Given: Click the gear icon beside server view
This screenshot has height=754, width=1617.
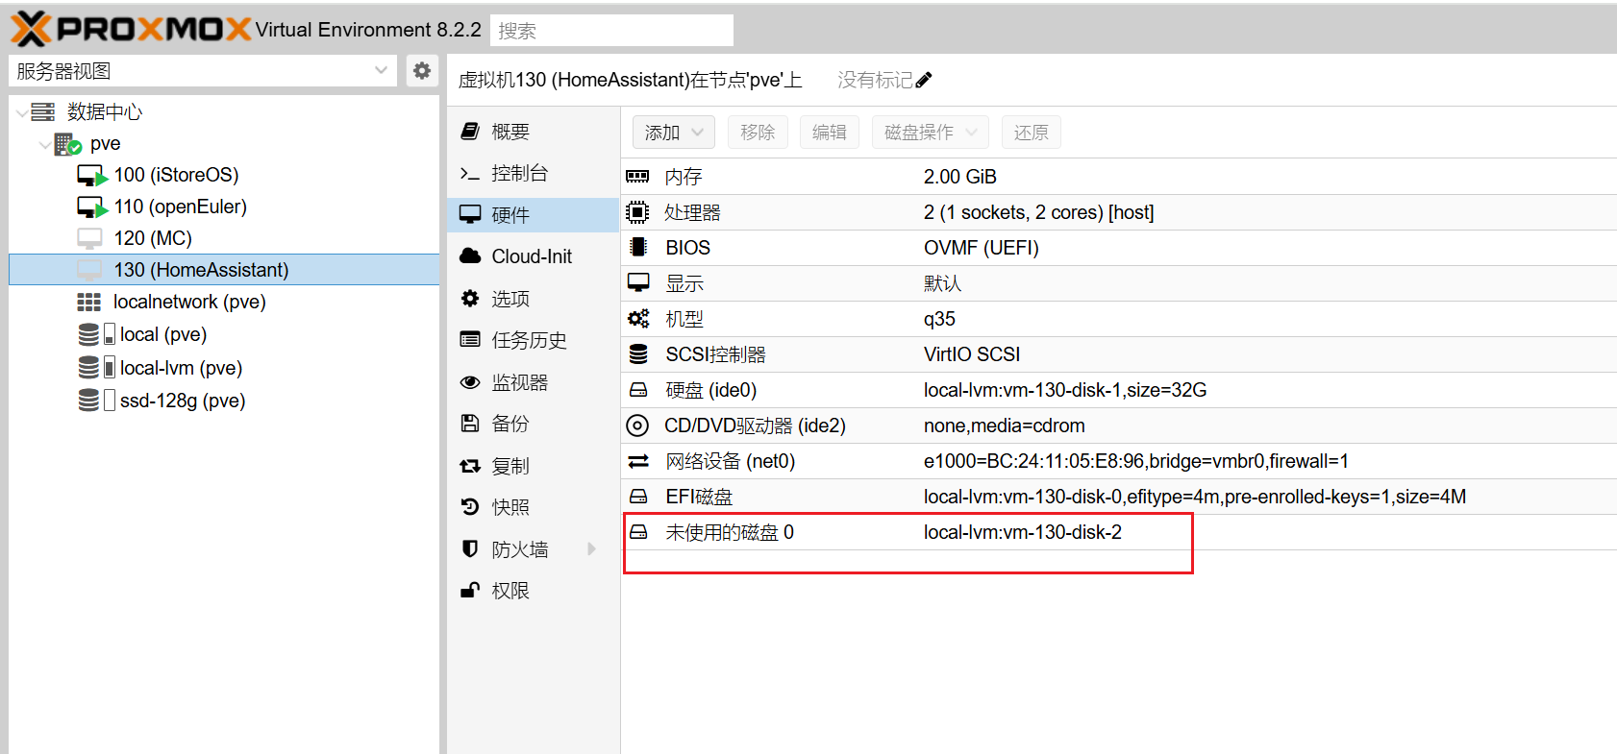Looking at the screenshot, I should click(x=421, y=71).
